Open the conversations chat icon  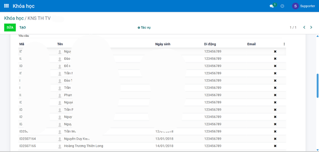click(x=272, y=6)
